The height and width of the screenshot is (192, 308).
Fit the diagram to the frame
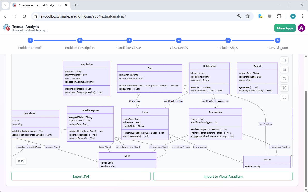(x=284, y=97)
